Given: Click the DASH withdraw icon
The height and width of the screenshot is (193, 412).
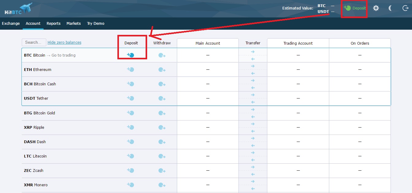Looking at the screenshot, I should [162, 142].
